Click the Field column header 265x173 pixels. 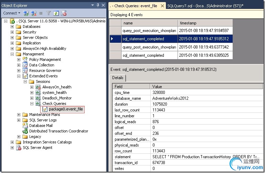click(131, 87)
